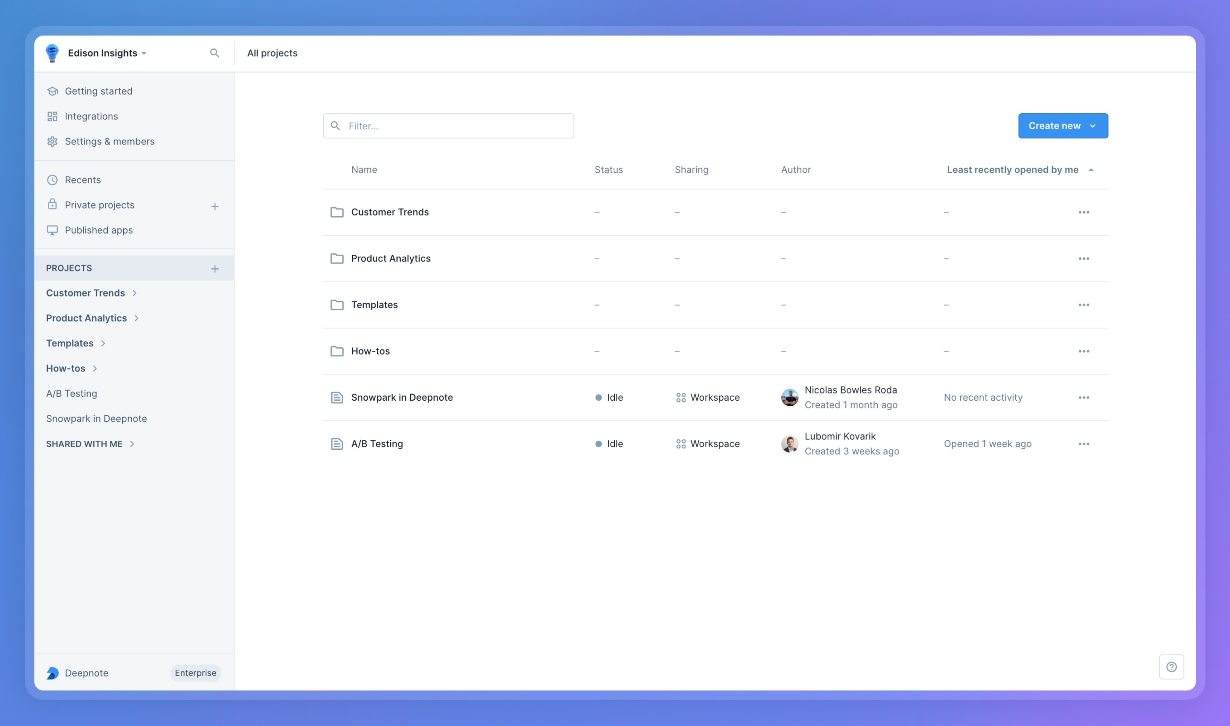Open the help question mark icon
The height and width of the screenshot is (726, 1230).
pos(1171,667)
